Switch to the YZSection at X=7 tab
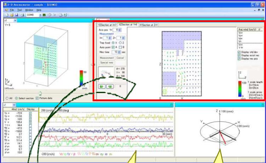The width and height of the screenshot is (266, 163). tap(107, 25)
